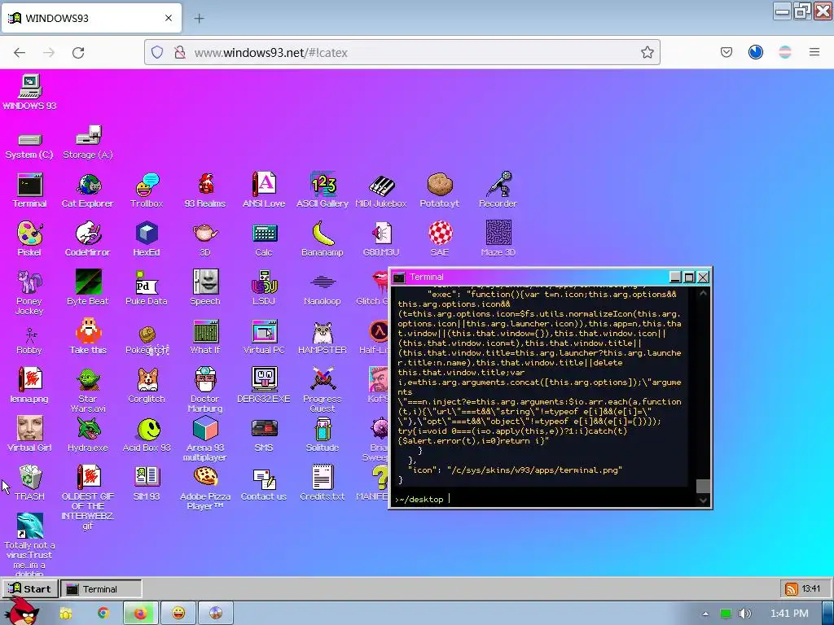The width and height of the screenshot is (834, 625).
Task: Click the OS volume speaker icon
Action: (745, 614)
